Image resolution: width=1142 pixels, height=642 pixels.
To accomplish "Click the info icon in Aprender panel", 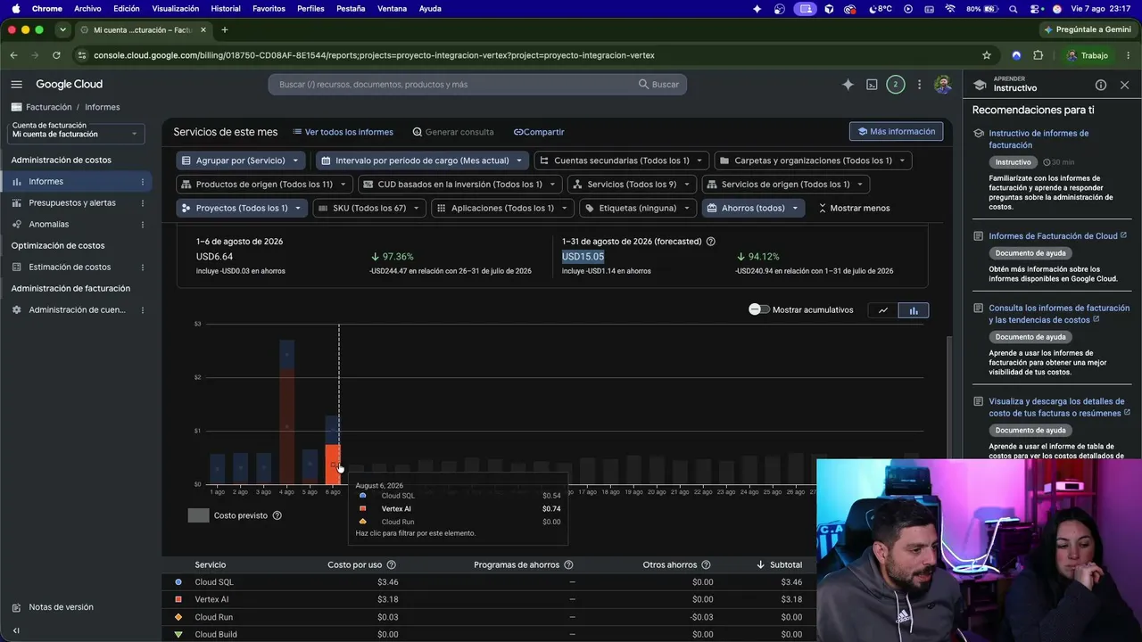I will (1101, 85).
